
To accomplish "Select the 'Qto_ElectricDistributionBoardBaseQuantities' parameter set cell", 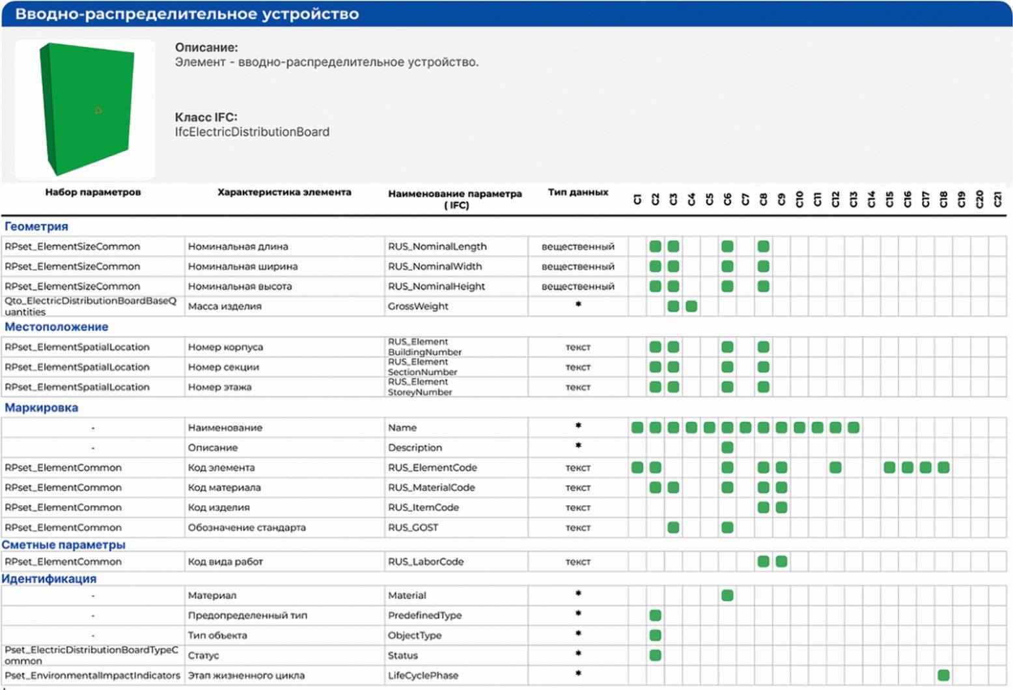I will [92, 306].
